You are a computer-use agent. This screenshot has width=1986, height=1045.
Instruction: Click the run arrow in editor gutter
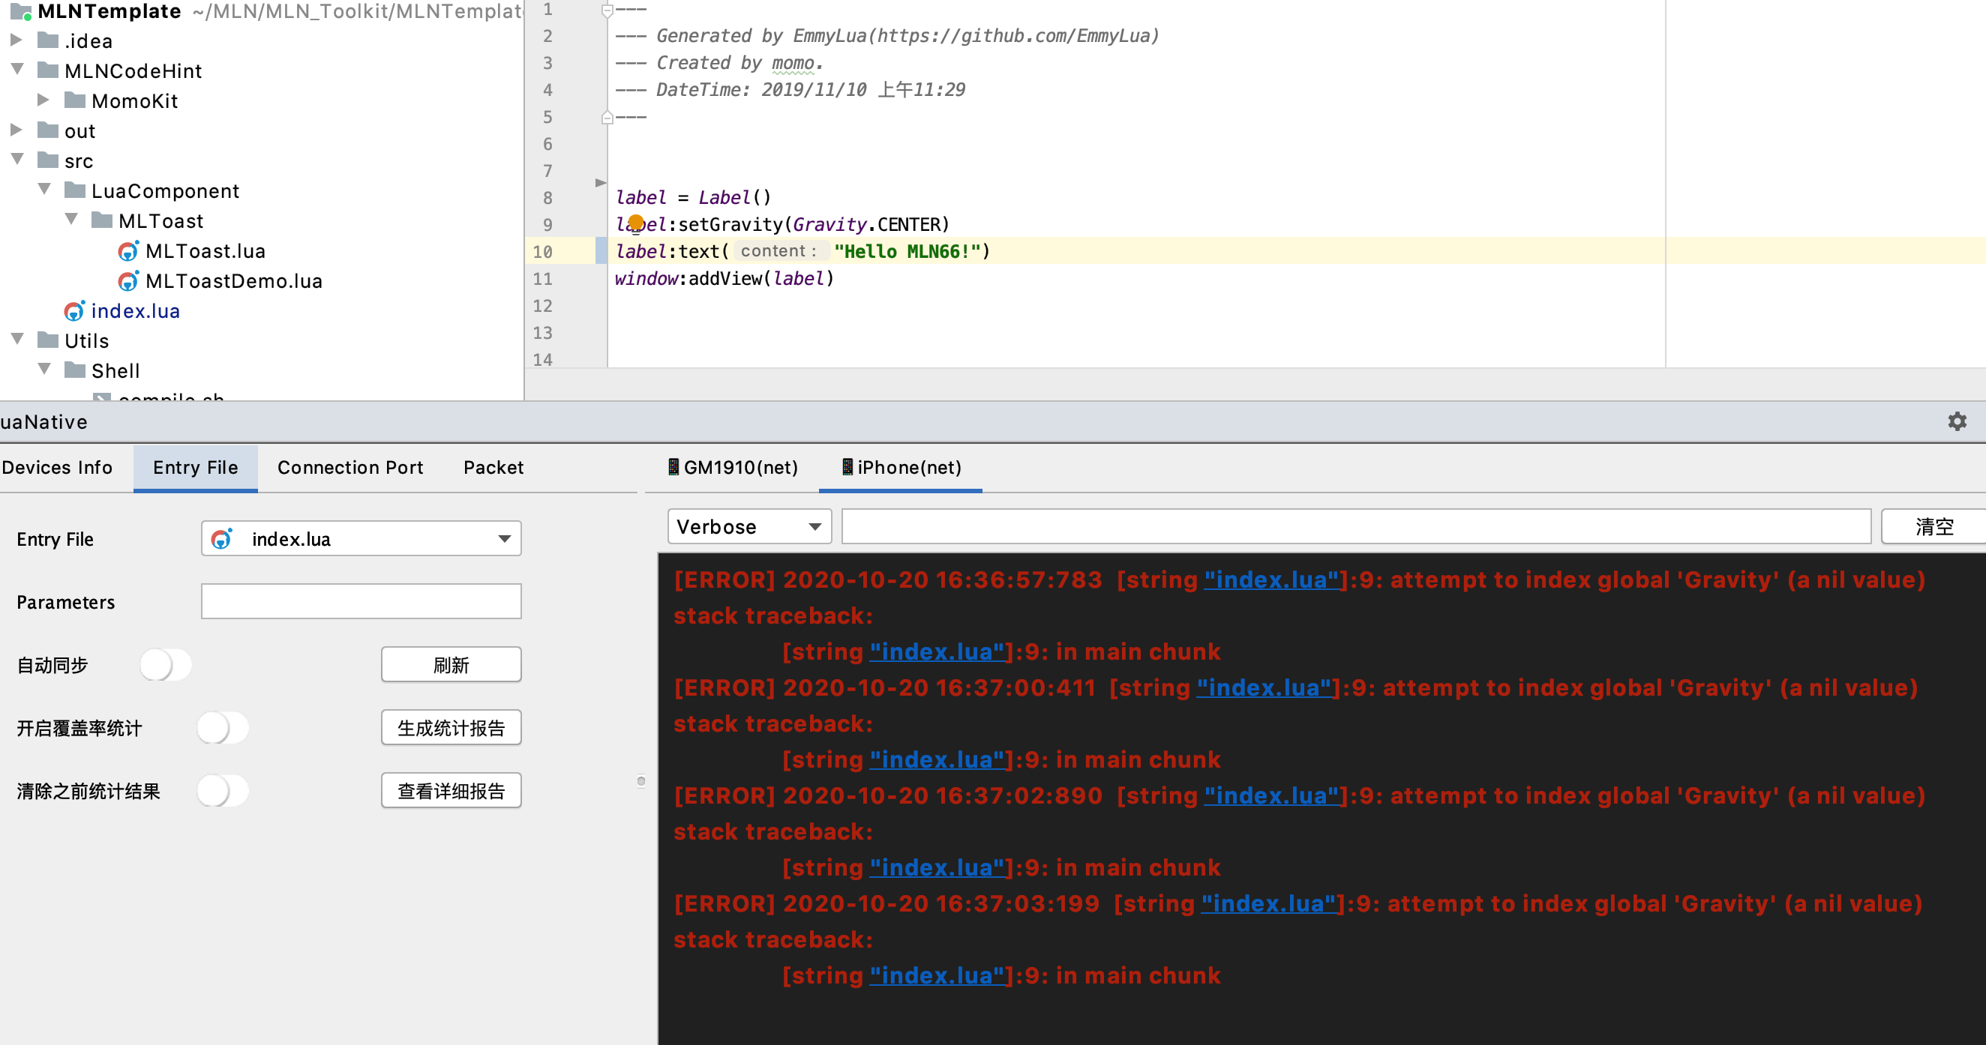600,183
